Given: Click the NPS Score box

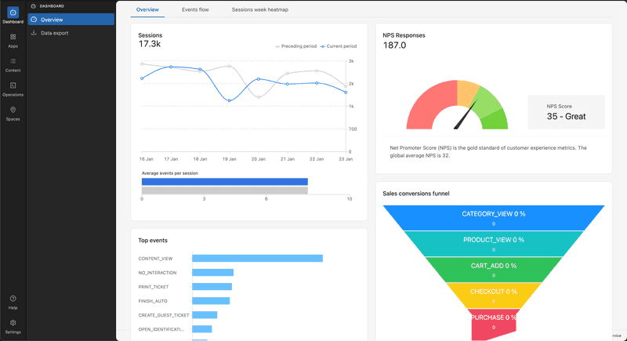Looking at the screenshot, I should 565,112.
